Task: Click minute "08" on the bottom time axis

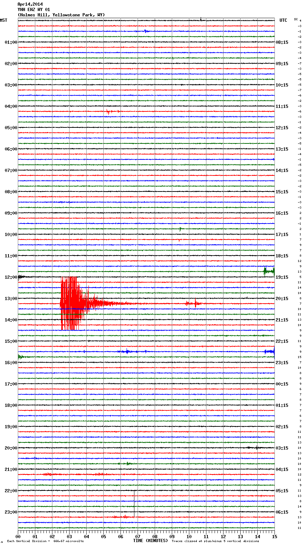Action: click(x=155, y=536)
